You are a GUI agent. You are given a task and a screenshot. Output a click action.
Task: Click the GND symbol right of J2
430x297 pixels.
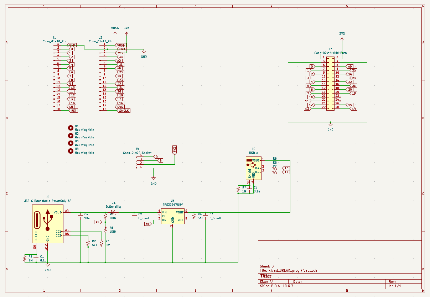(144, 52)
